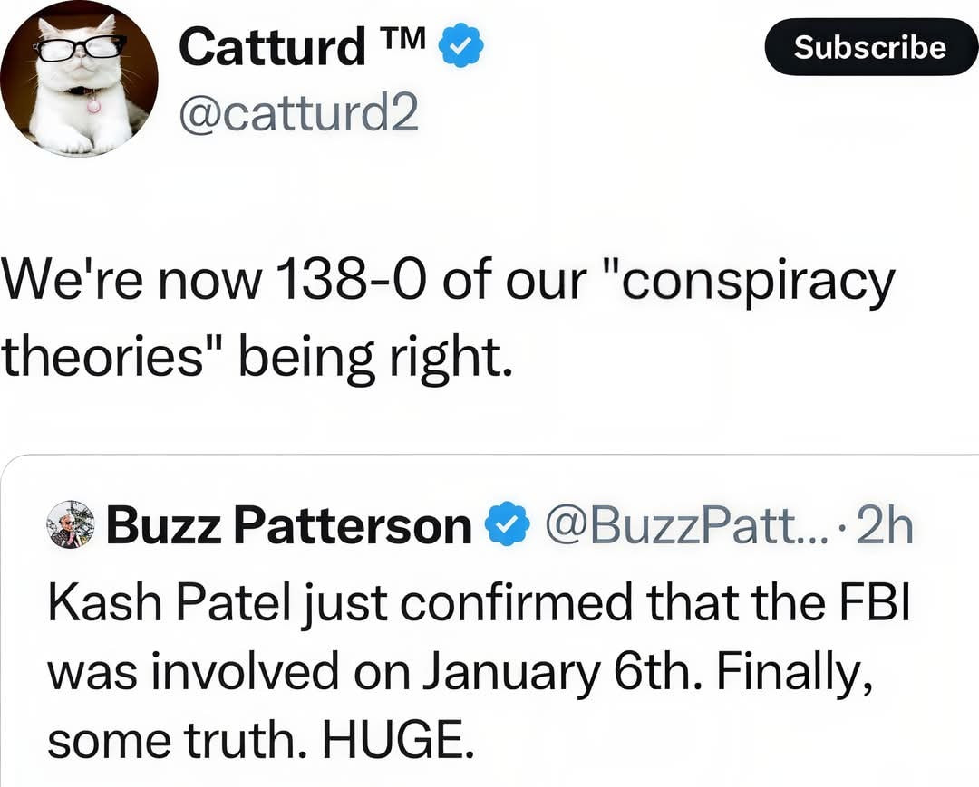Click the truncated @BuzzPatt... handle
The image size is (979, 787).
pyautogui.click(x=680, y=526)
